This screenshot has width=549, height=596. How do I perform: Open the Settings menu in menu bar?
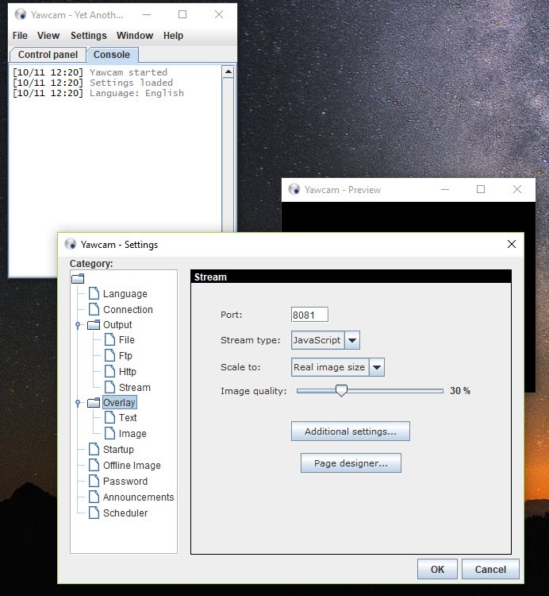[88, 35]
